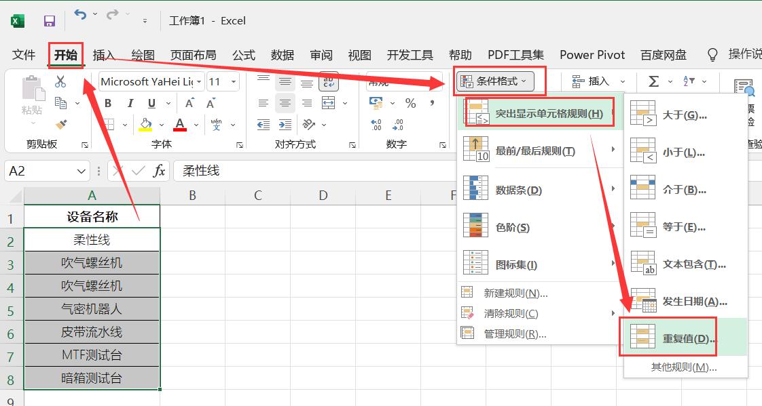Open the fill color dropdown arrow
The width and height of the screenshot is (762, 406).
(x=162, y=125)
